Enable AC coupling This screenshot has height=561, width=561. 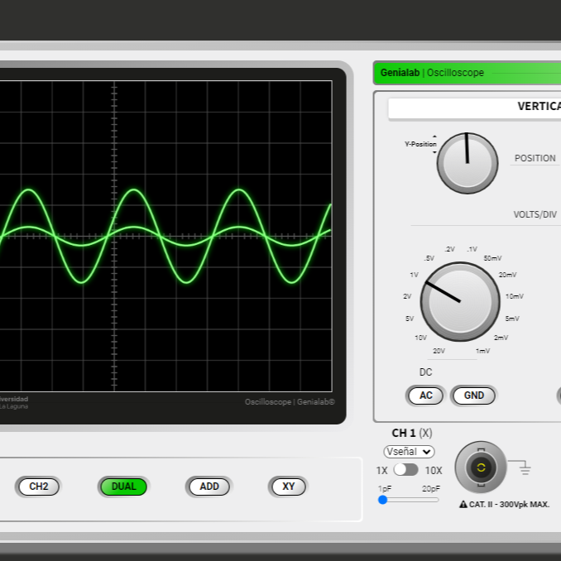[425, 396]
